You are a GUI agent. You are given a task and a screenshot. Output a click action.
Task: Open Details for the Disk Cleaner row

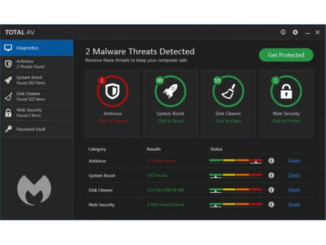click(x=294, y=190)
